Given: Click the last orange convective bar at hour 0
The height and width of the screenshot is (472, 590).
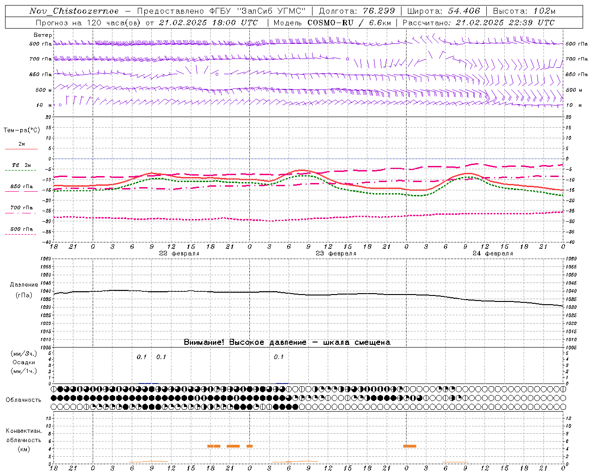Looking at the screenshot, I should click(410, 446).
